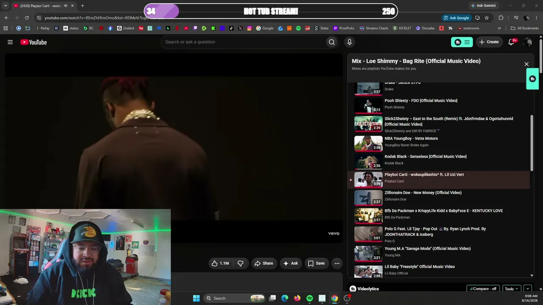Click the Ask Google button in address bar
543x305 pixels.
pos(456,18)
